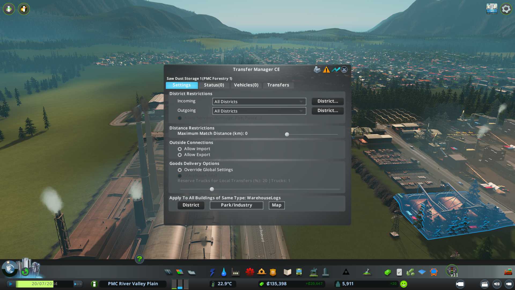Image resolution: width=515 pixels, height=290 pixels.
Task: Open the Water and Sewage menu
Action: [224, 272]
